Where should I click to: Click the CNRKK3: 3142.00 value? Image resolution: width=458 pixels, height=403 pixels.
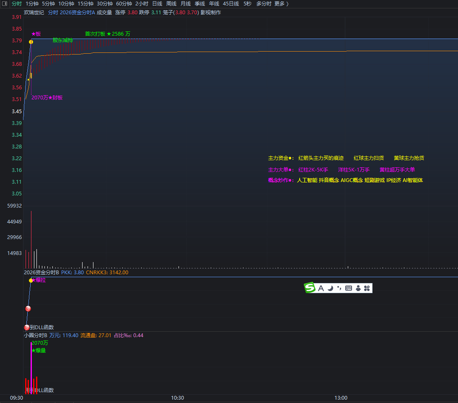[x=107, y=272]
